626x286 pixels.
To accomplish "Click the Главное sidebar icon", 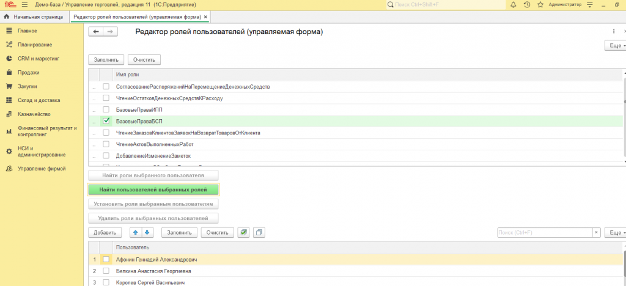I will (x=9, y=31).
